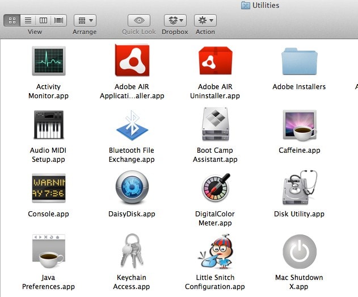Image resolution: width=358 pixels, height=297 pixels.
Task: Click the Quick Look eye button
Action: coord(139,20)
